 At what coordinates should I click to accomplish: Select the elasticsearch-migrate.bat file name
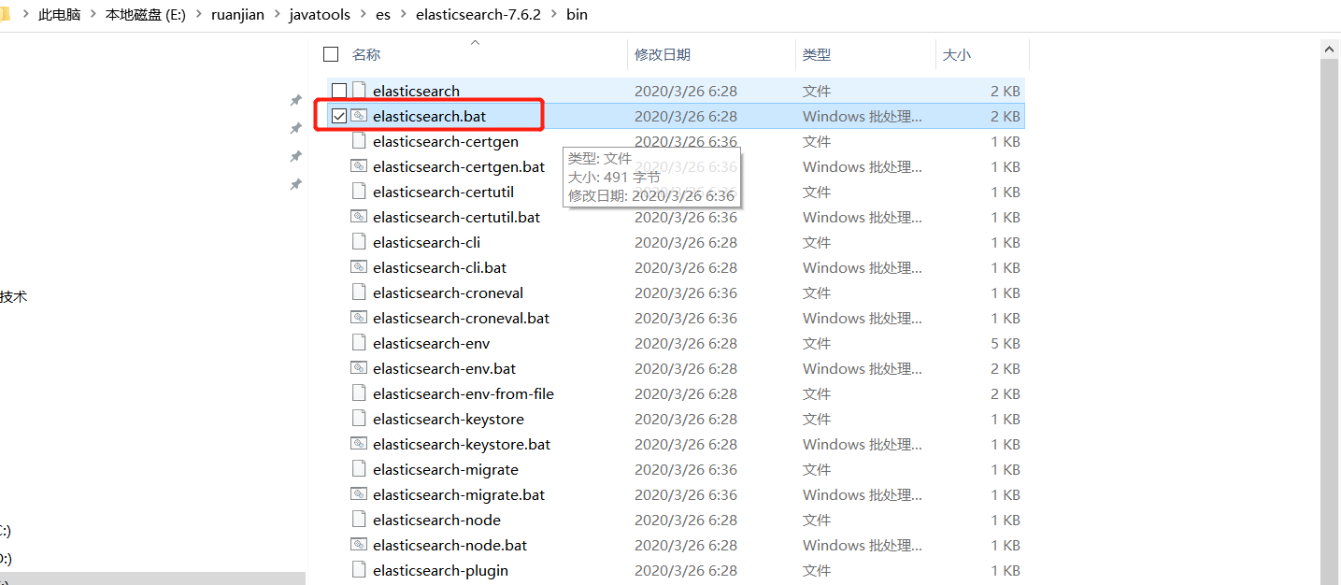[x=459, y=494]
